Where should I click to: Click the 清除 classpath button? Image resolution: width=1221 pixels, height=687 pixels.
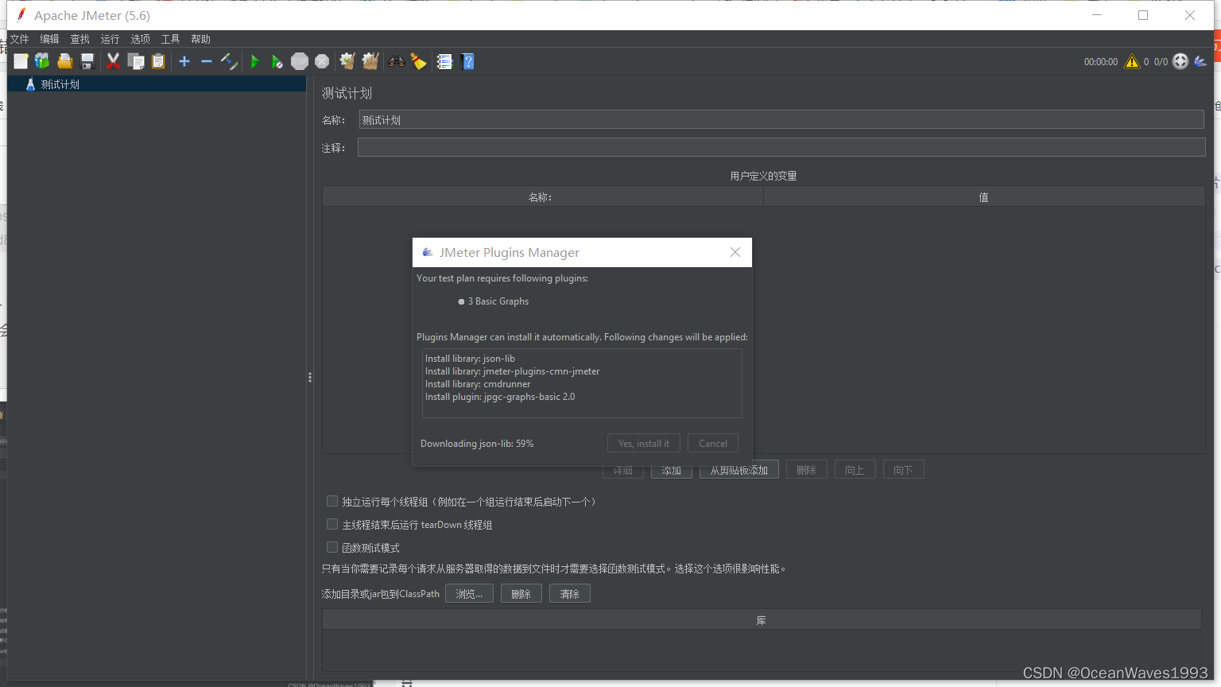point(569,594)
